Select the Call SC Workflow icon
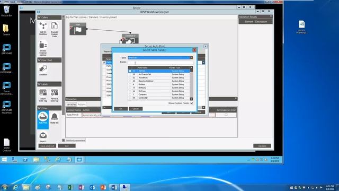The height and width of the screenshot is (191, 339). (x=43, y=28)
